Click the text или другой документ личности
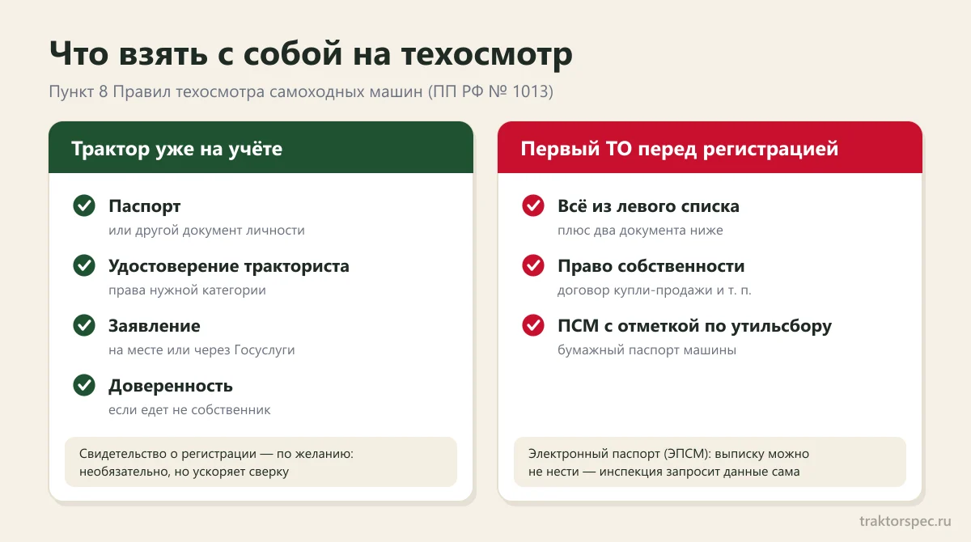The height and width of the screenshot is (542, 971). (206, 231)
